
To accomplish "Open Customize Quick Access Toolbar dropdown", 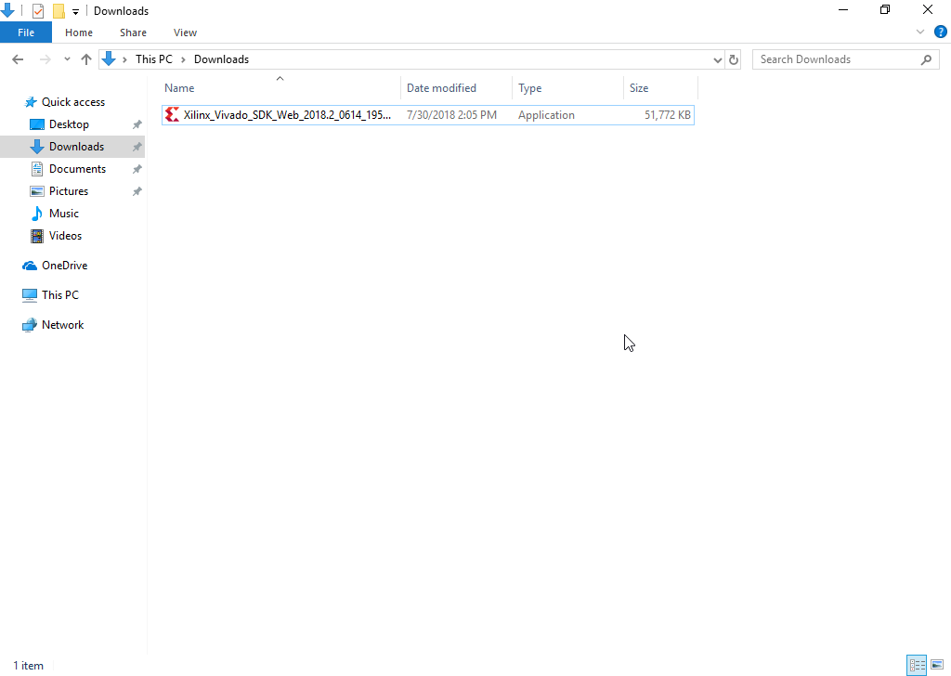I will (x=76, y=11).
